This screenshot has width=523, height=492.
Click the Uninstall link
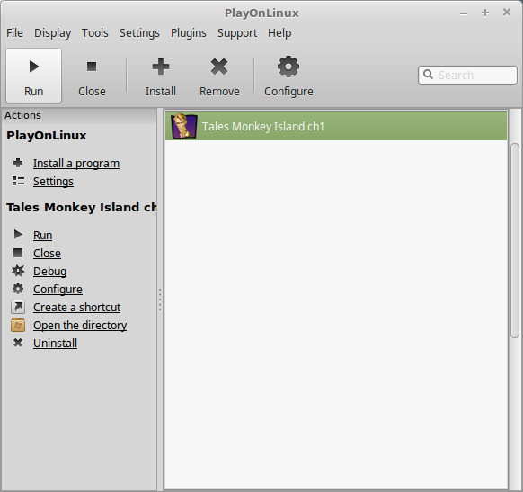pyautogui.click(x=56, y=343)
